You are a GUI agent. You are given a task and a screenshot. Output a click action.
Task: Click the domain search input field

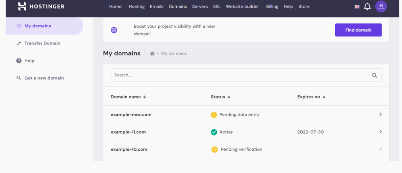pyautogui.click(x=239, y=75)
